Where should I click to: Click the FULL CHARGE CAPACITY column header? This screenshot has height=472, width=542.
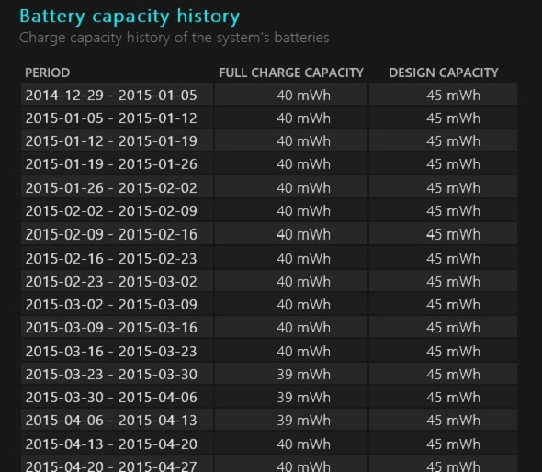(x=291, y=73)
